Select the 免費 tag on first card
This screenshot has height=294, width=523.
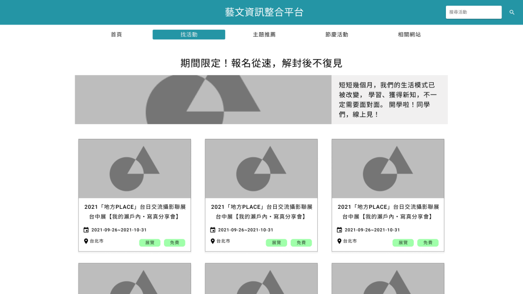[x=175, y=242]
